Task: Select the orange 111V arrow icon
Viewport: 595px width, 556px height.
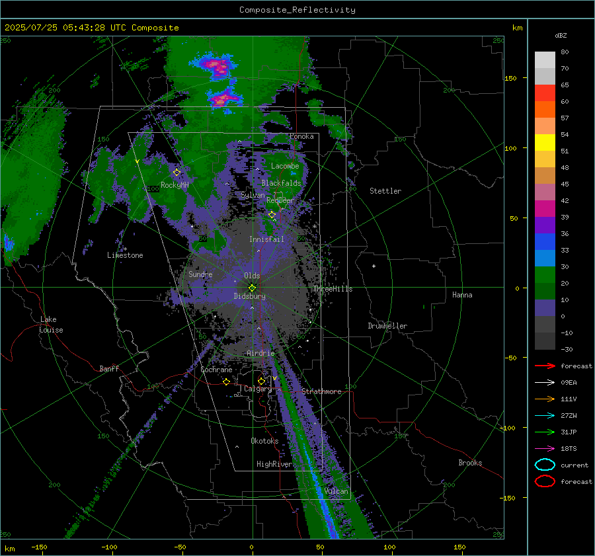Action: (545, 399)
